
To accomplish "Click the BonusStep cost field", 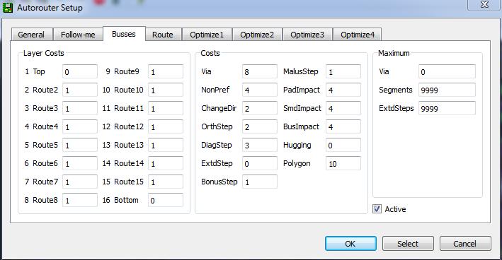I will pyautogui.click(x=260, y=182).
